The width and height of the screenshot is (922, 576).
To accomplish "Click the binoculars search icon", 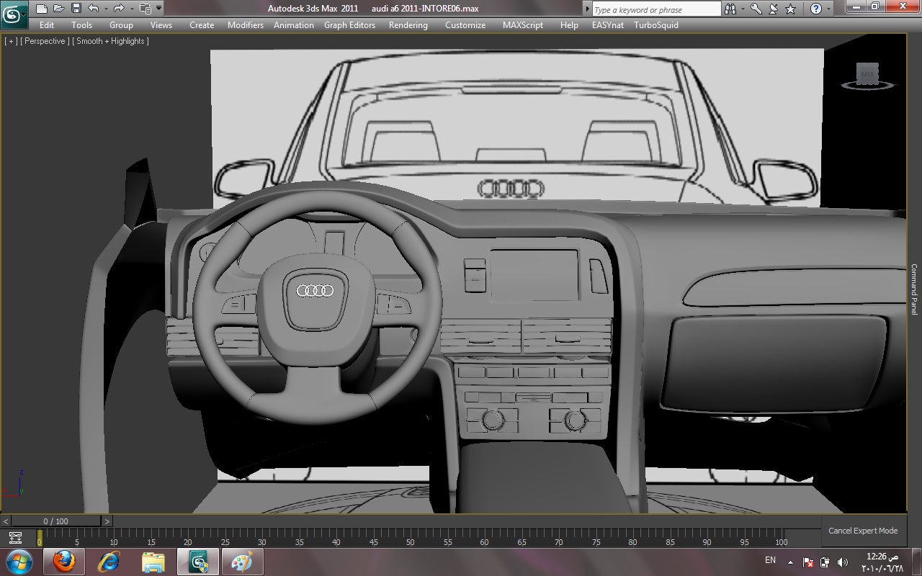I will pyautogui.click(x=730, y=9).
